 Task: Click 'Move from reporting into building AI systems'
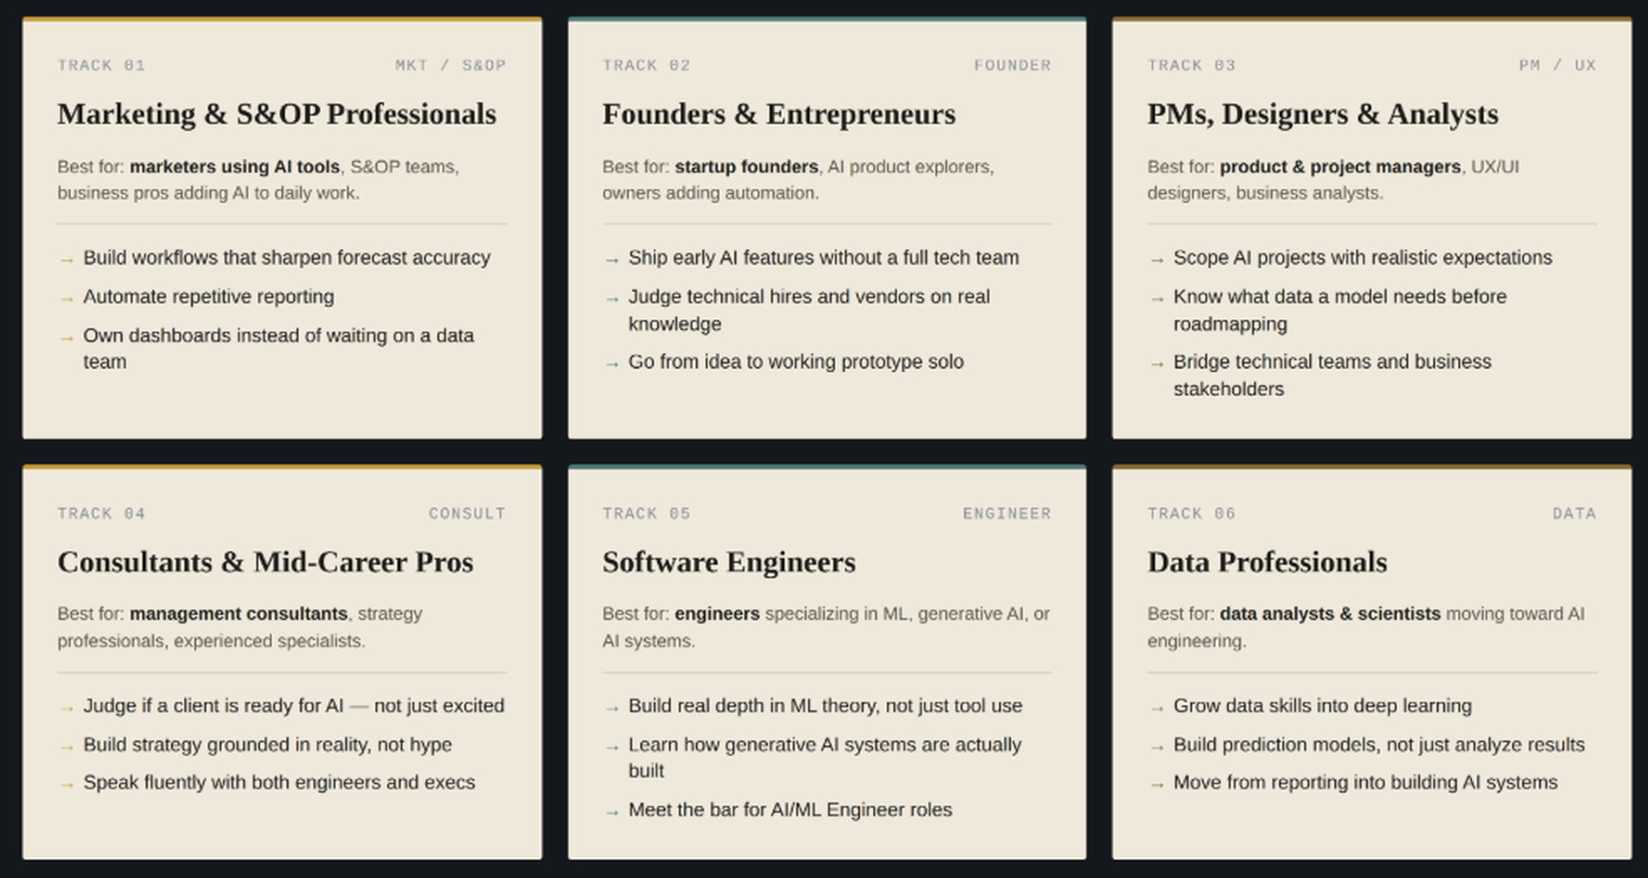click(1365, 783)
